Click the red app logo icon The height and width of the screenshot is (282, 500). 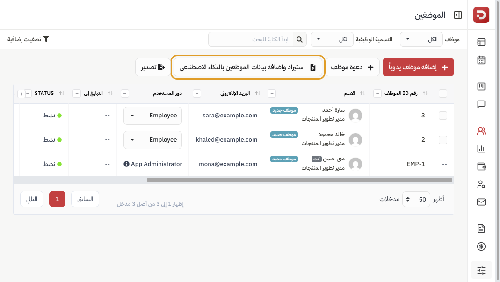(481, 15)
